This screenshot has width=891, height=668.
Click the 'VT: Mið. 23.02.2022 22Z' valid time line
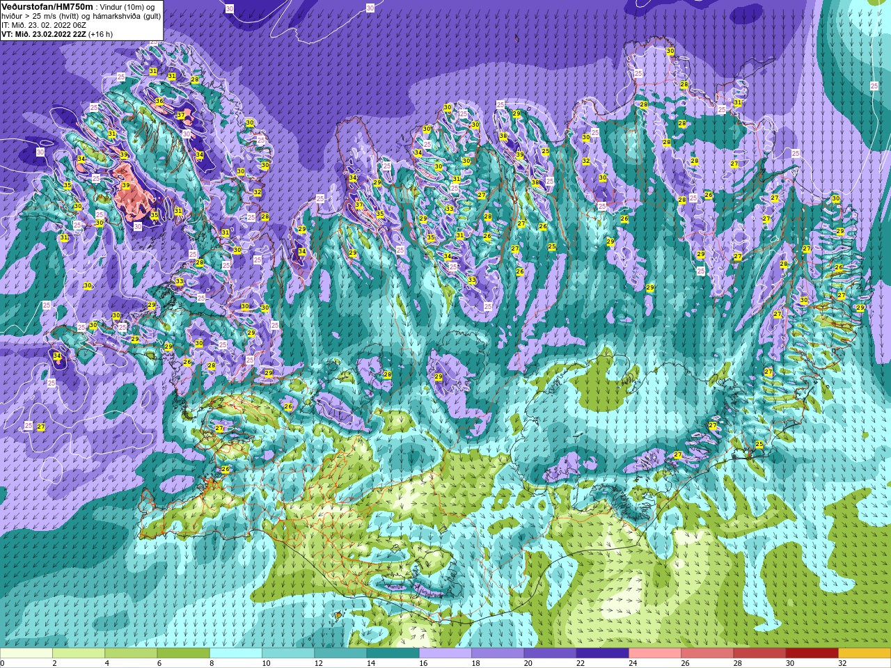[x=43, y=34]
